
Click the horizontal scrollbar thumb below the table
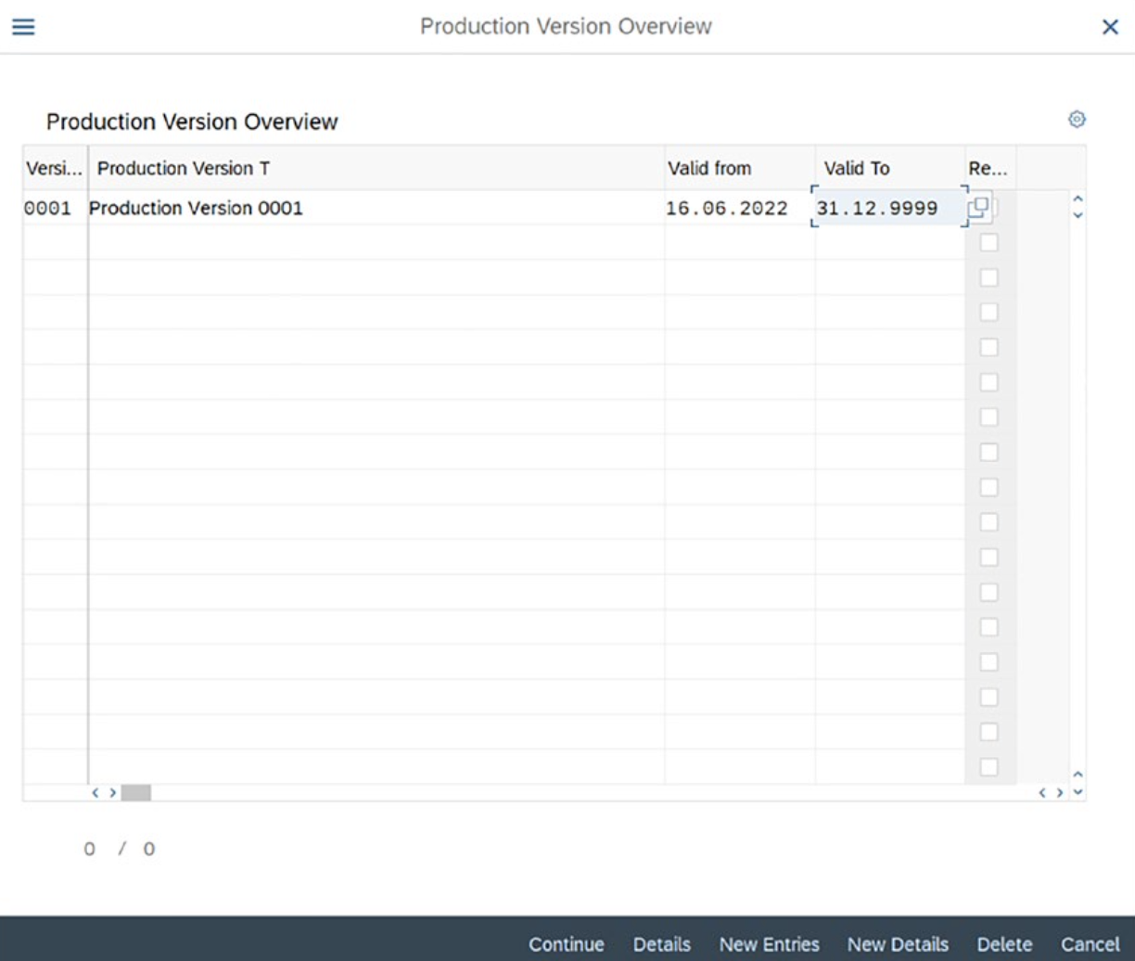(x=137, y=792)
